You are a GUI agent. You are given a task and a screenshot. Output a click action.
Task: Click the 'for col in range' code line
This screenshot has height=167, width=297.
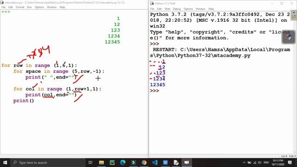point(58,89)
